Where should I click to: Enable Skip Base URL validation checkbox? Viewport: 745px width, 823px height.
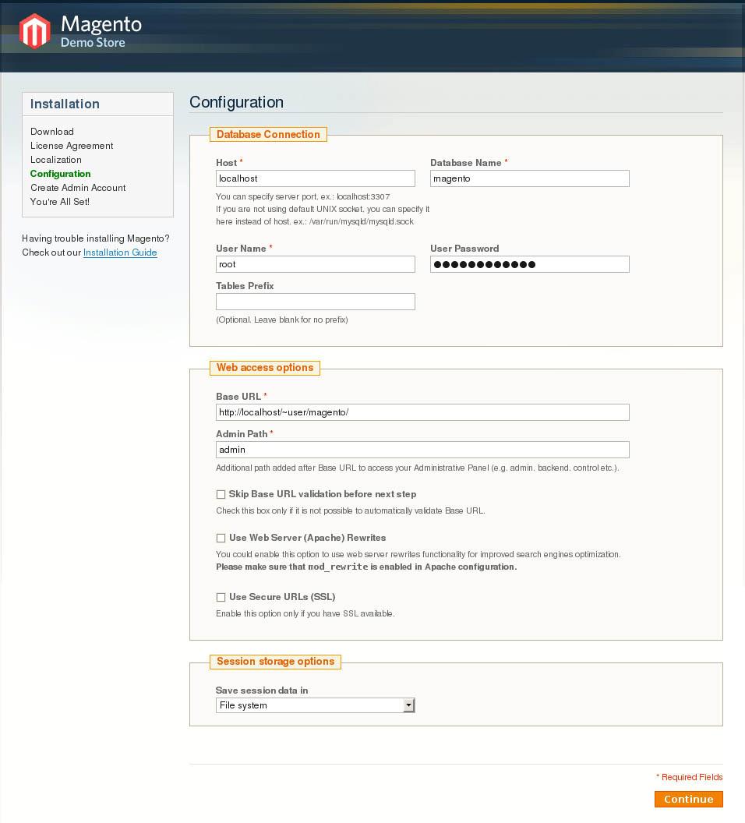click(x=221, y=494)
